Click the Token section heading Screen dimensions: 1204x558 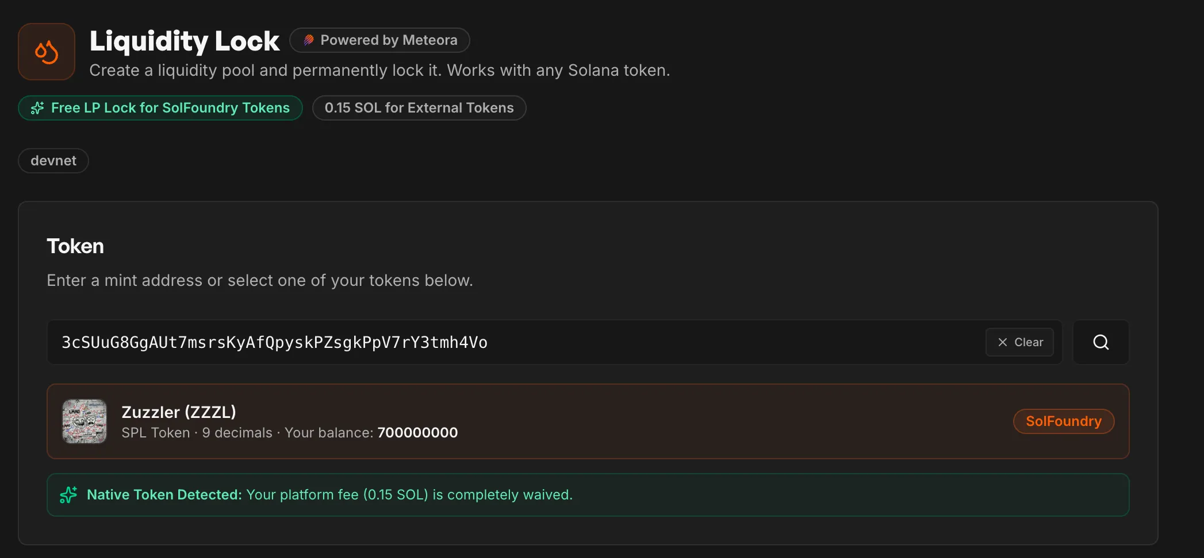(75, 246)
